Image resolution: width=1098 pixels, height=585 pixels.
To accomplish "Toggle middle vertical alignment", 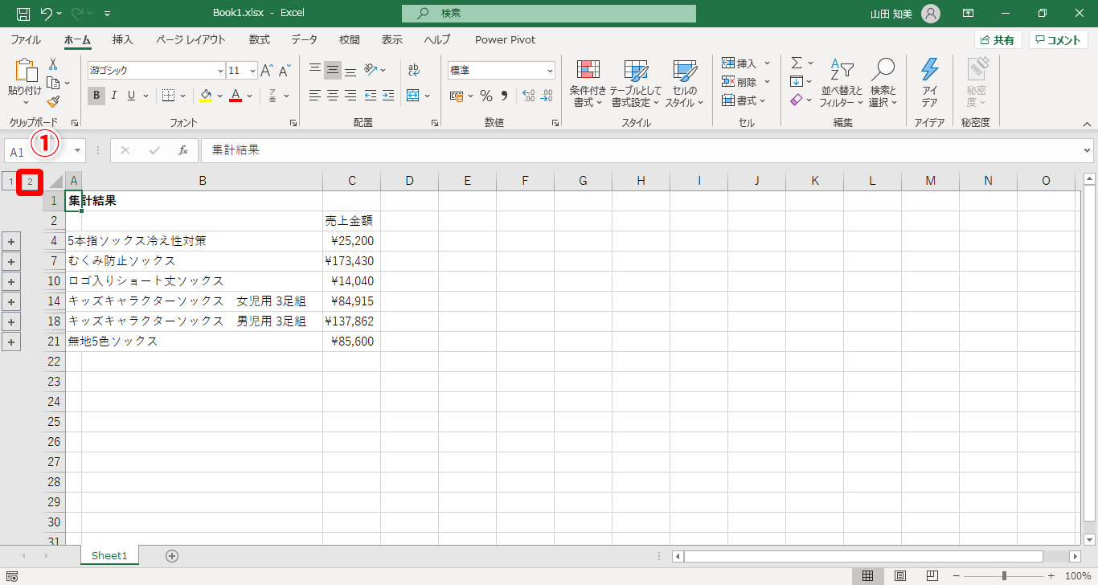I will (x=333, y=70).
